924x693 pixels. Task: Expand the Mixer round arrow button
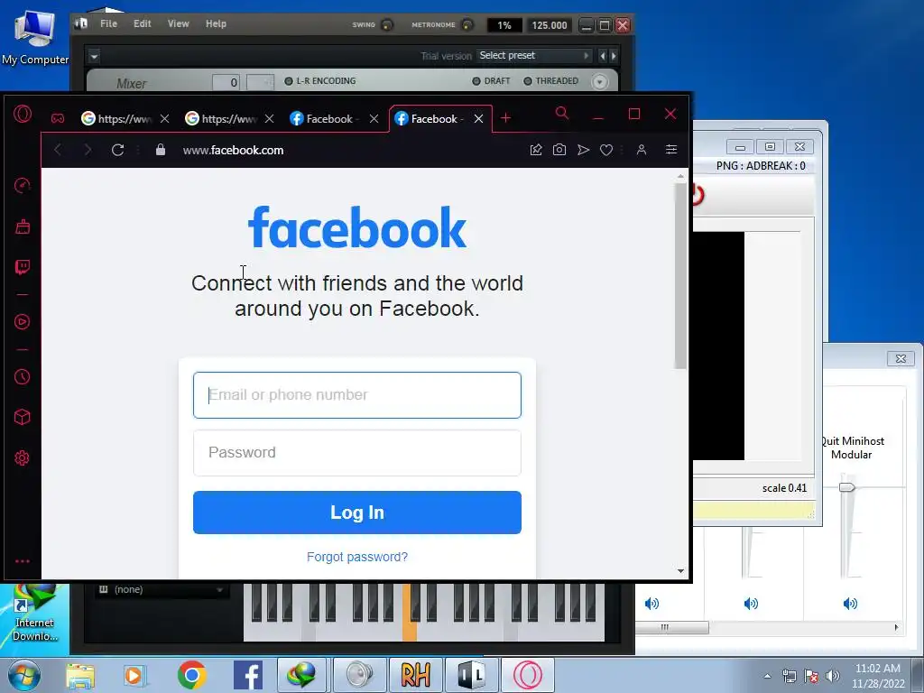click(599, 82)
